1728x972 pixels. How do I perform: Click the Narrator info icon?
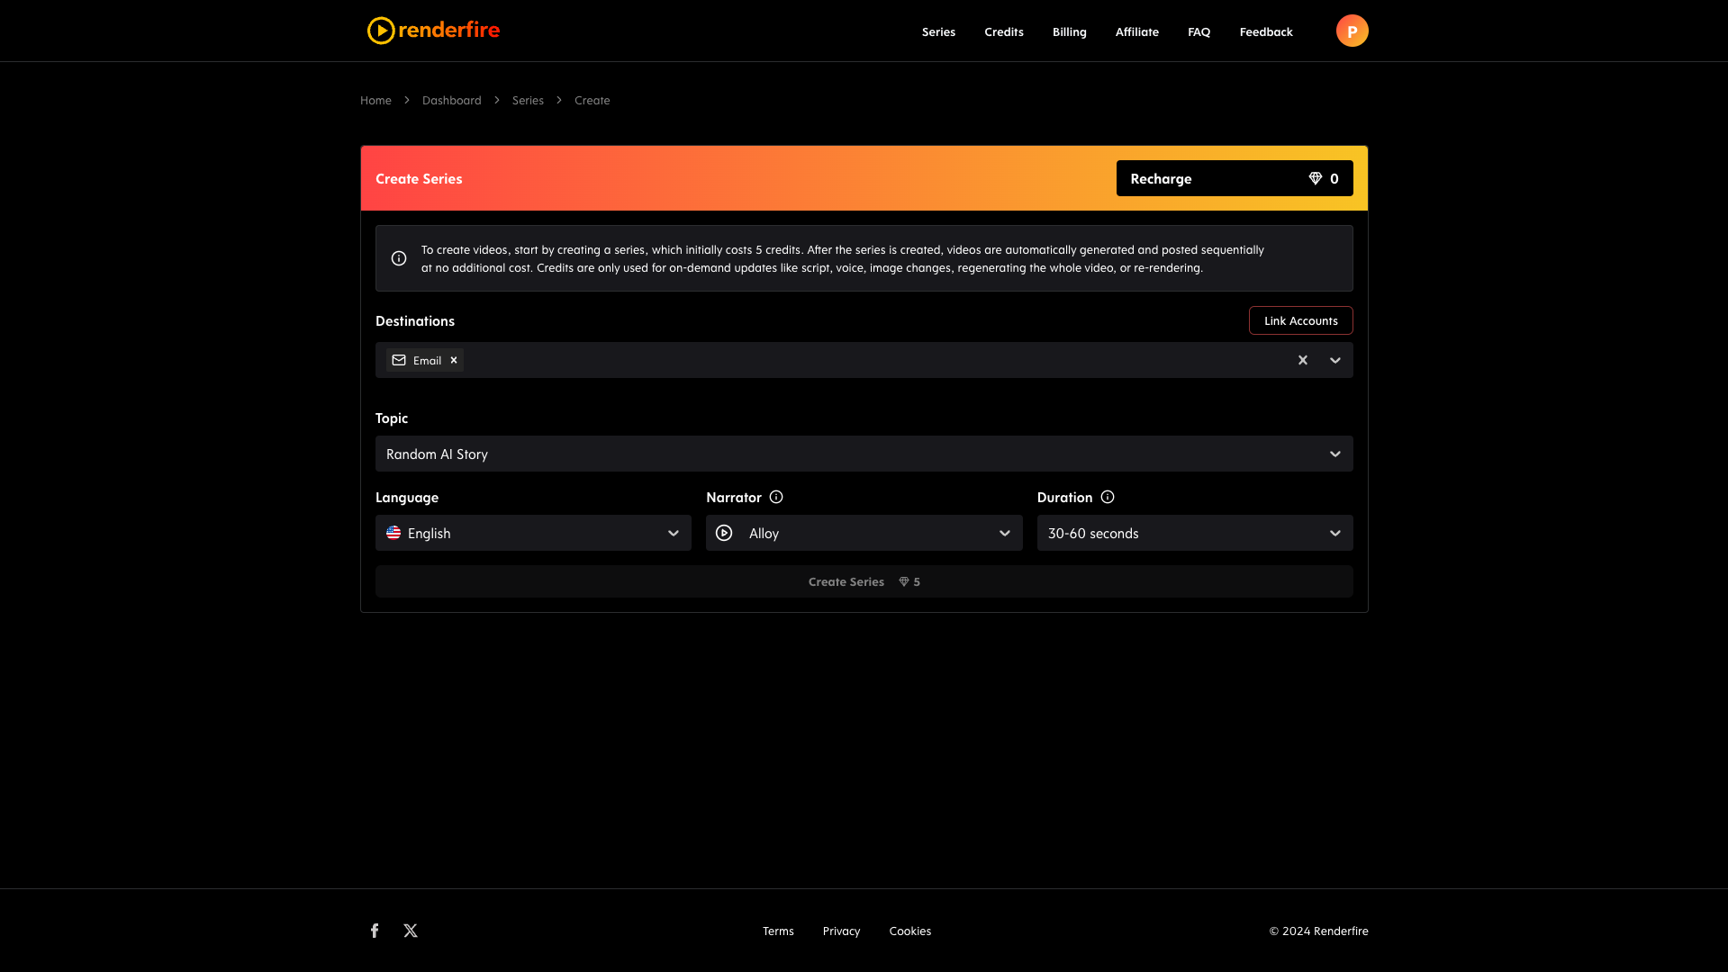pos(776,497)
